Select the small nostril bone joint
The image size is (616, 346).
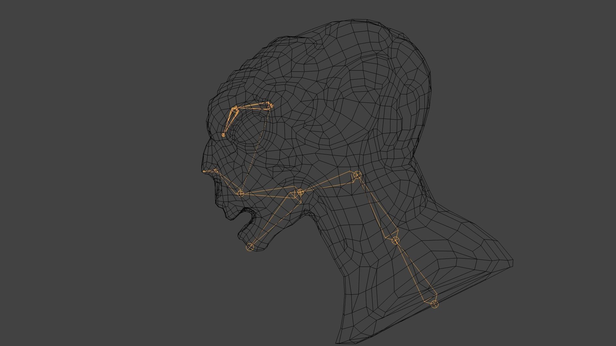[216, 170]
